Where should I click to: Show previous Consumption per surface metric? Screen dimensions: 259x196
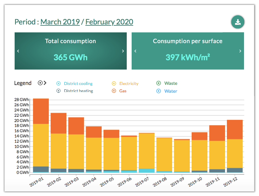pos(135,51)
